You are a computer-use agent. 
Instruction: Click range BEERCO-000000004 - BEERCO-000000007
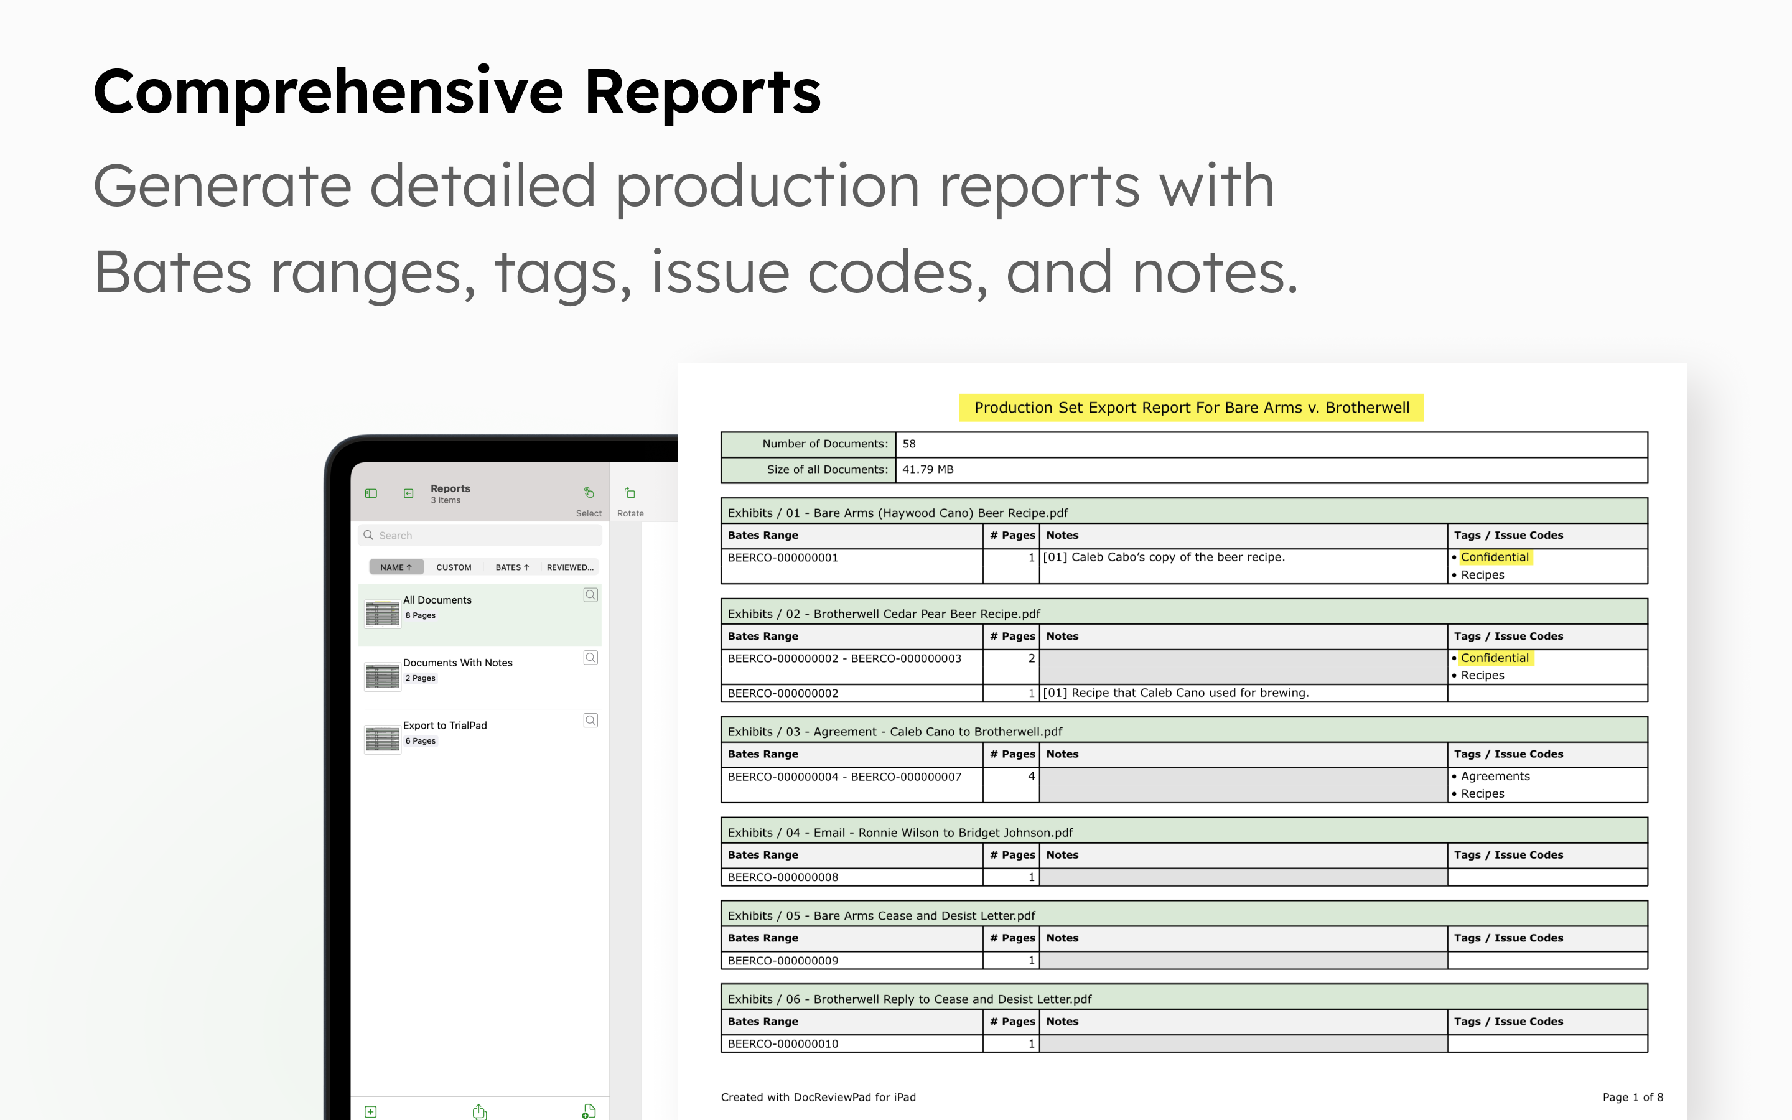844,777
